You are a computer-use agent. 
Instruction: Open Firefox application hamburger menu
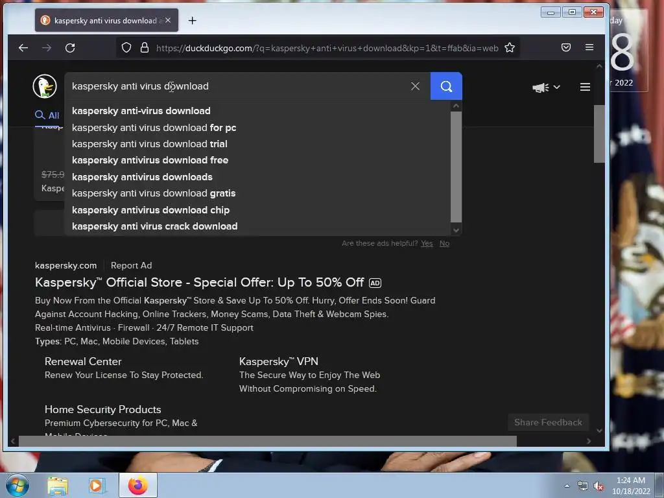(x=589, y=47)
